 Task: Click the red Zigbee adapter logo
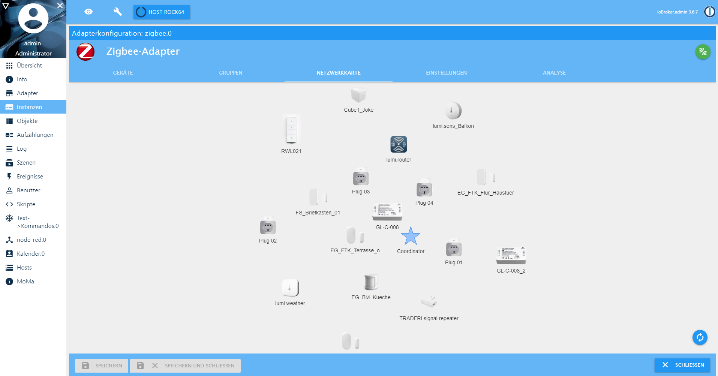tap(85, 52)
